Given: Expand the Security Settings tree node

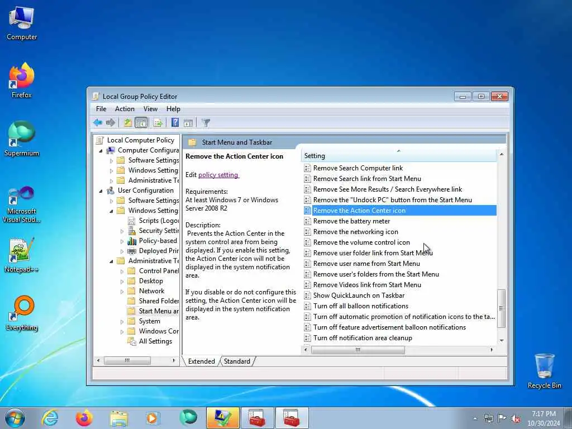Looking at the screenshot, I should coord(122,231).
